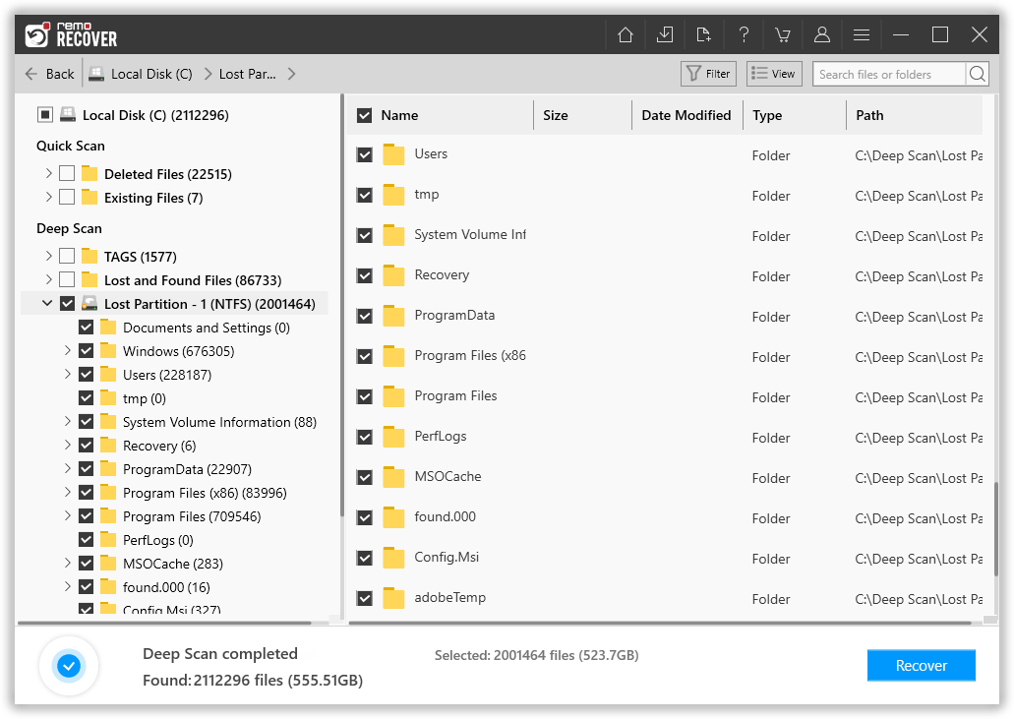The height and width of the screenshot is (719, 1014).
Task: Click the Config.Msi folder icon in list
Action: tap(393, 558)
